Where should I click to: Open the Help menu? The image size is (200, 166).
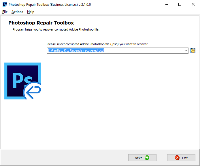31,12
